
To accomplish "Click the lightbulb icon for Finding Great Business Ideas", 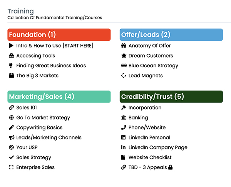I will point(11,66).
